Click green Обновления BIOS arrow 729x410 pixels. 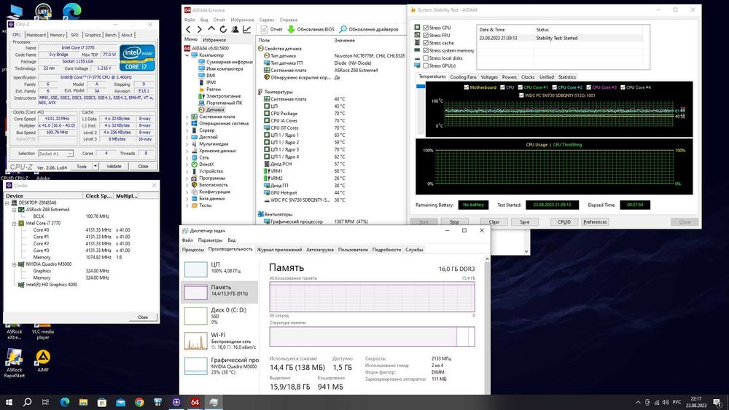291,29
